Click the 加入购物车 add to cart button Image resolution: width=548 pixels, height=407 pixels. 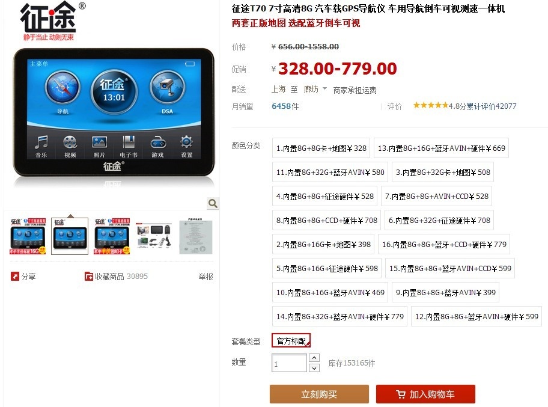click(x=425, y=394)
